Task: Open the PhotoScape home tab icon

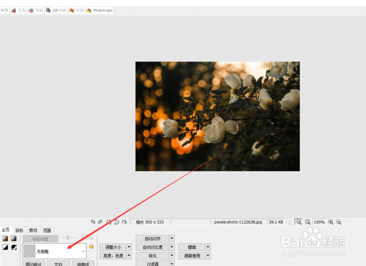Action: click(100, 10)
